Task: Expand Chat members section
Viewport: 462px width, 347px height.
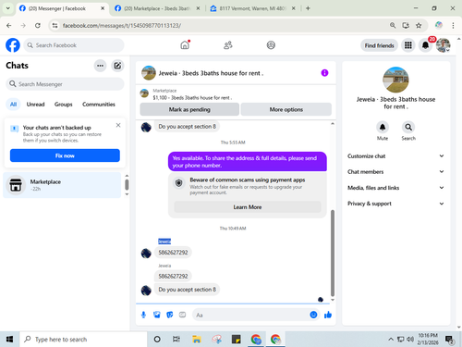Action: coord(395,172)
